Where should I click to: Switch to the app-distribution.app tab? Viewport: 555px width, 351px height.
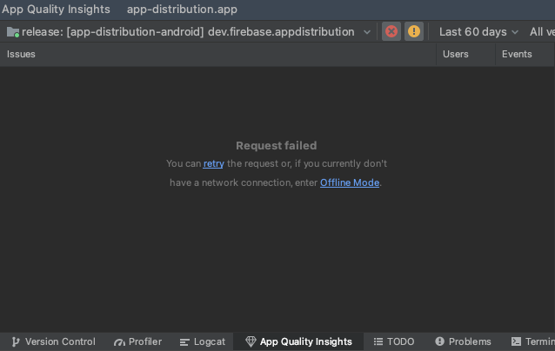[x=182, y=10]
